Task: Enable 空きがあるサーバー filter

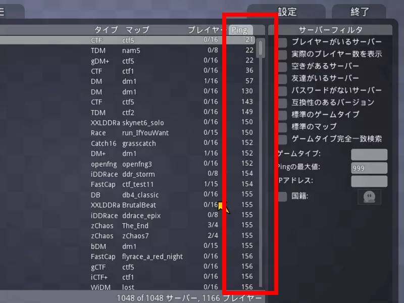Action: point(283,67)
